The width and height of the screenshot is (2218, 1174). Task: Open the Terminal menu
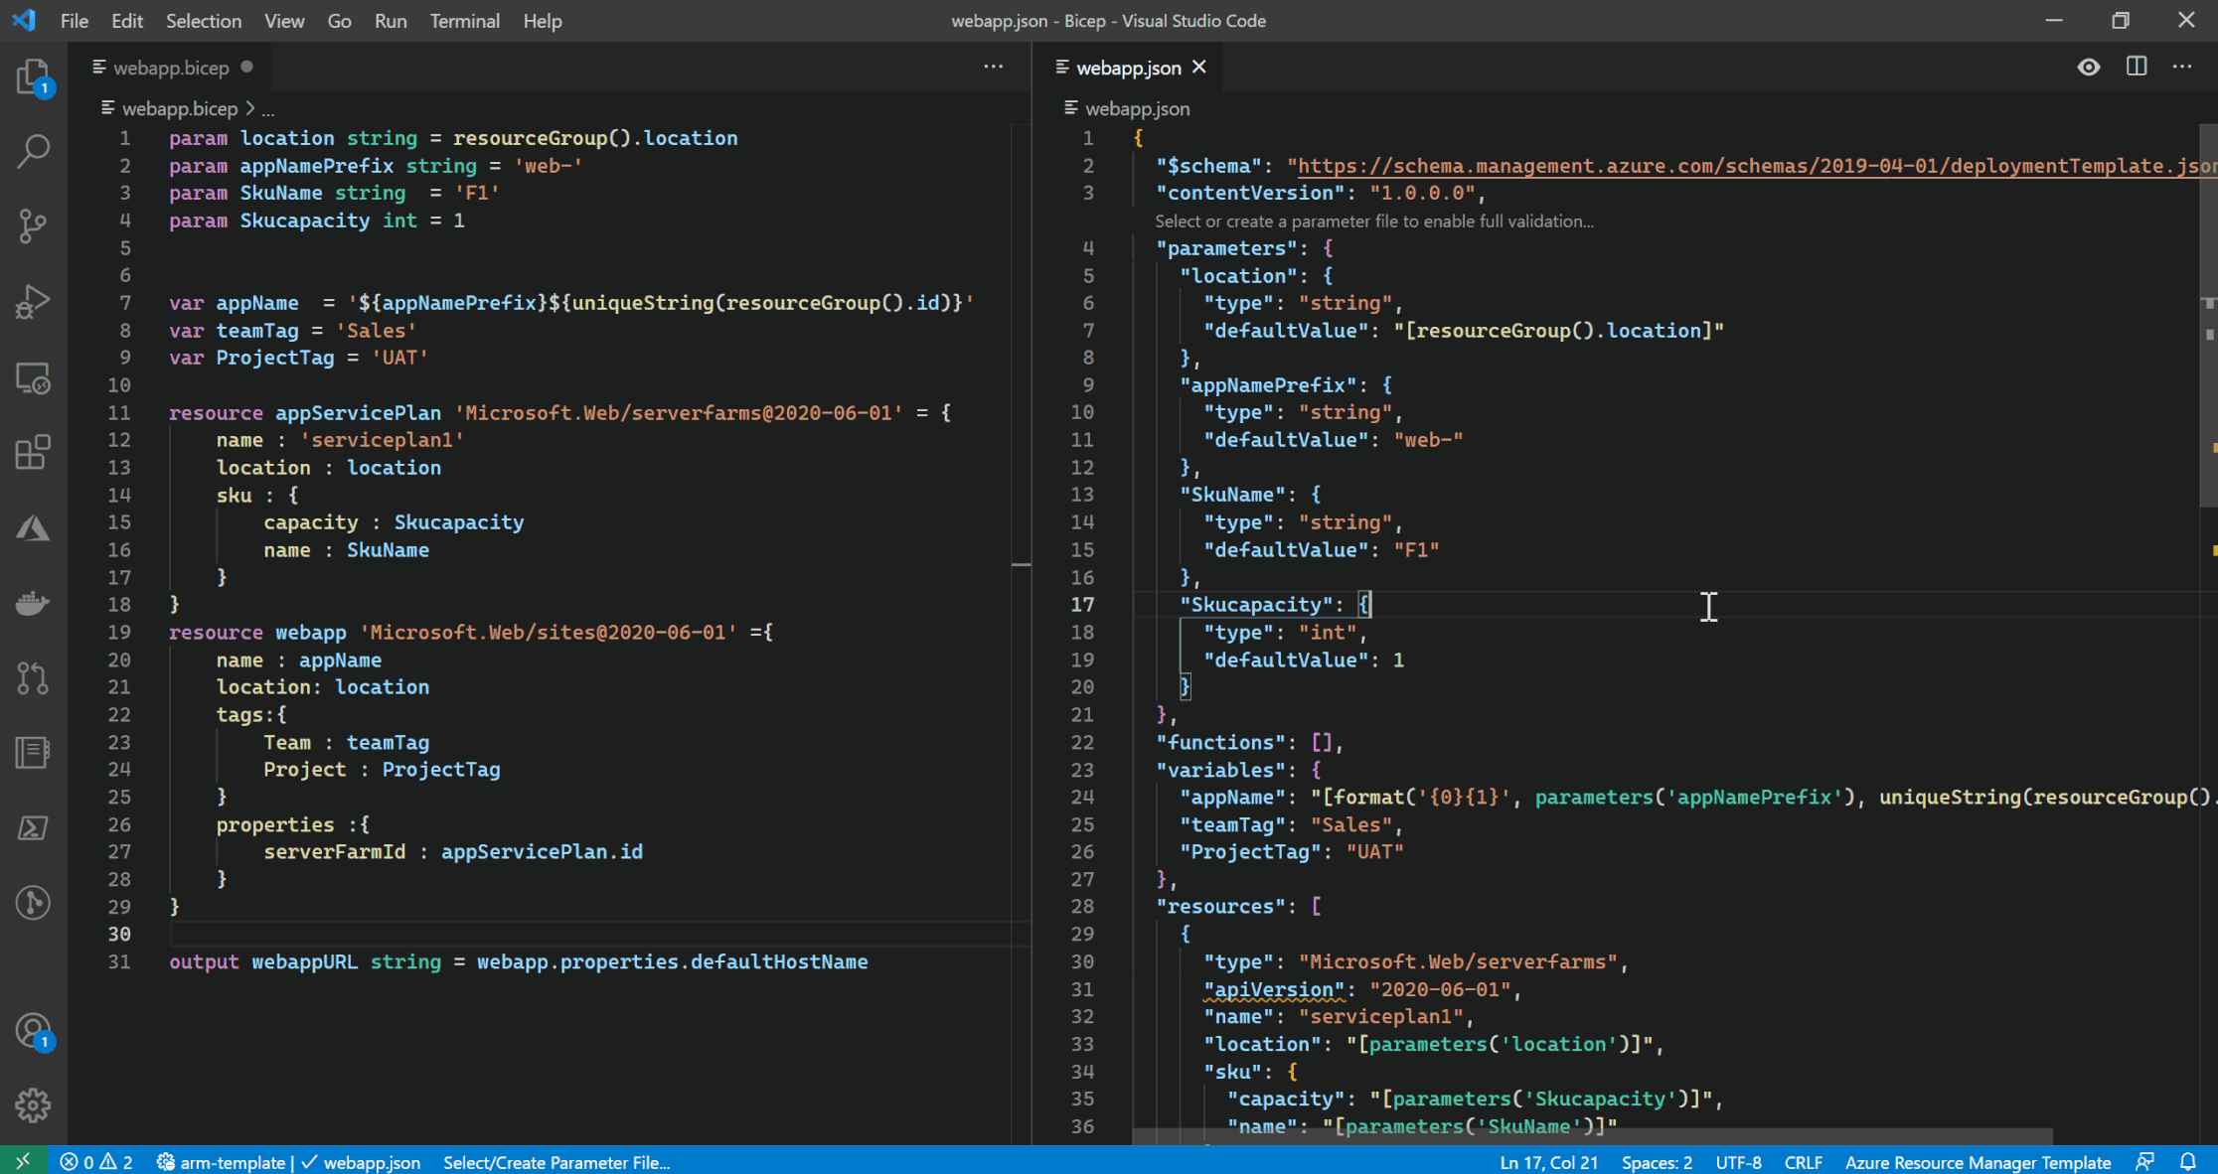[x=464, y=20]
